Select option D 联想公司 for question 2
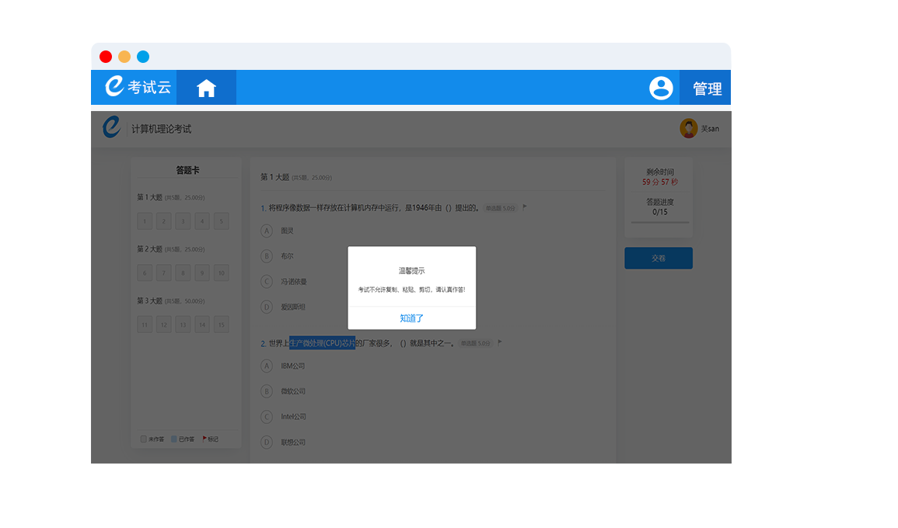This screenshot has width=898, height=528. pyautogui.click(x=267, y=442)
